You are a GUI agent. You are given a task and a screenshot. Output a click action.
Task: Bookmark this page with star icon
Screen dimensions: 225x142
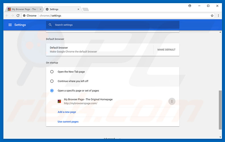[212, 15]
